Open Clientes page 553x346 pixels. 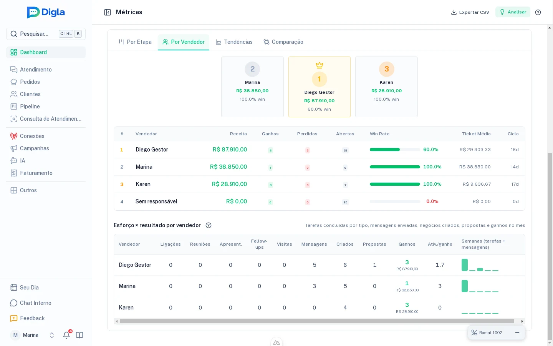pyautogui.click(x=46, y=94)
